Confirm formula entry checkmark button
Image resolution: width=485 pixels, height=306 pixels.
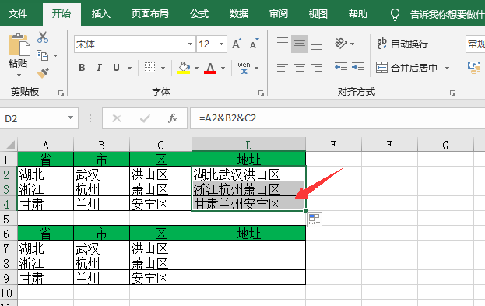click(145, 118)
